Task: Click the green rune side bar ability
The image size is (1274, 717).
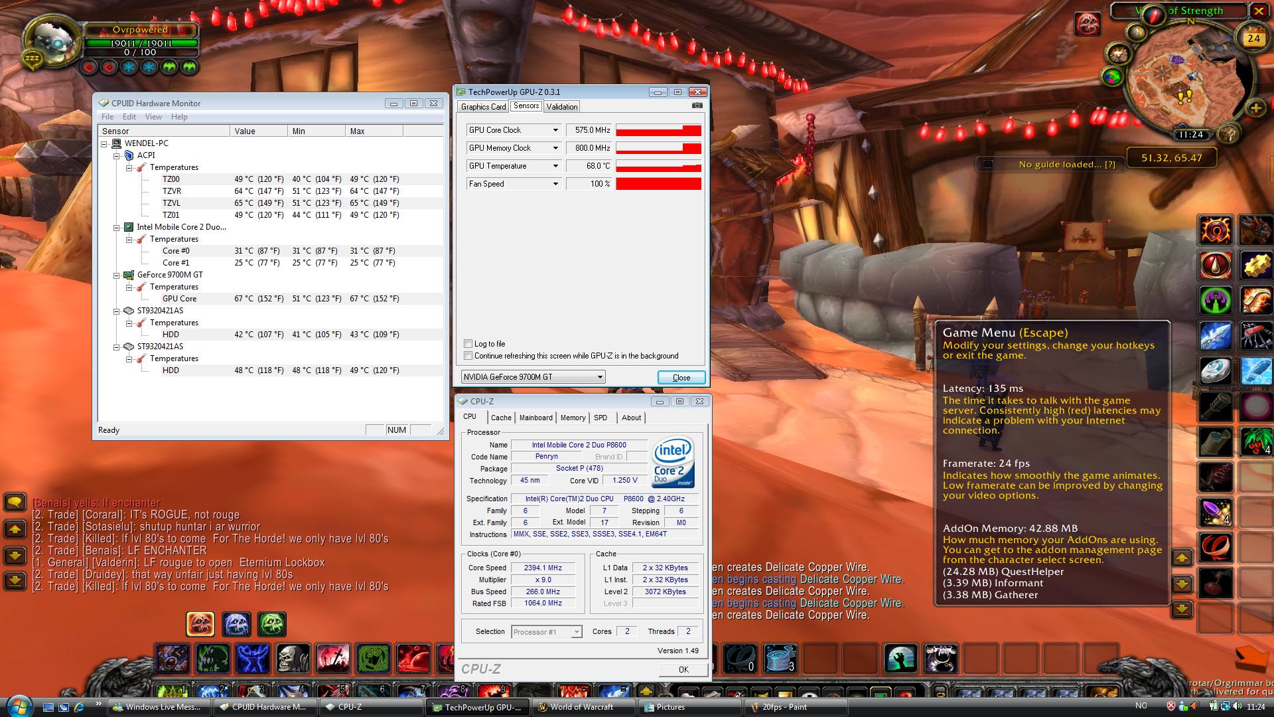Action: [x=1216, y=300]
